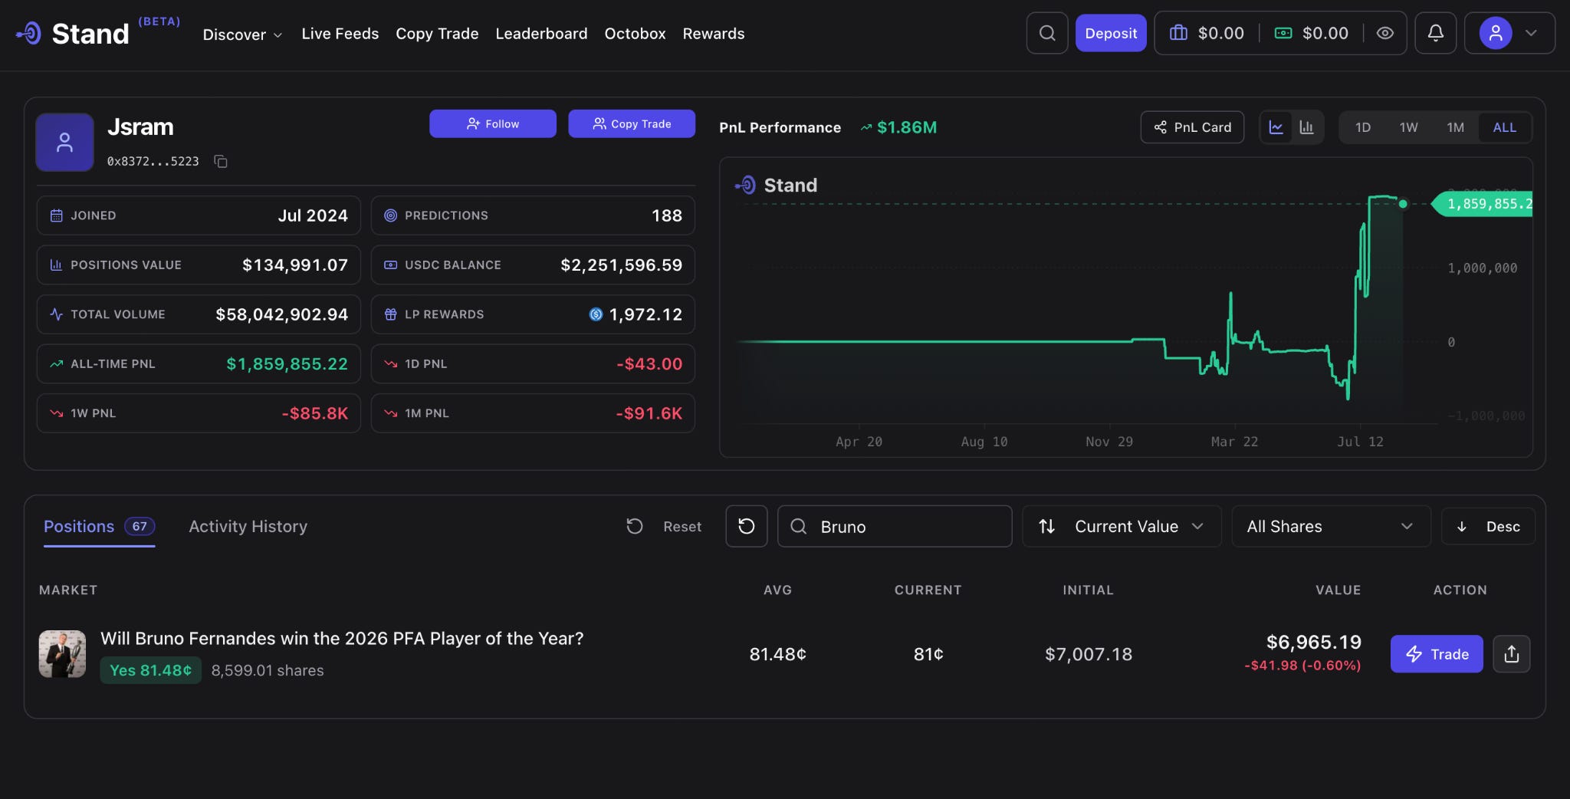Image resolution: width=1570 pixels, height=799 pixels.
Task: Open Bruno Fernandes market thumbnail
Action: [x=62, y=654]
